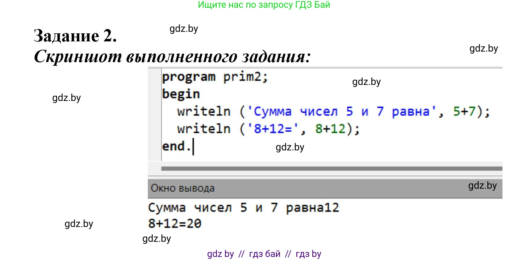Click the green 8+12 expression in the code
Image resolution: width=529 pixels, height=260 pixels.
(330, 129)
